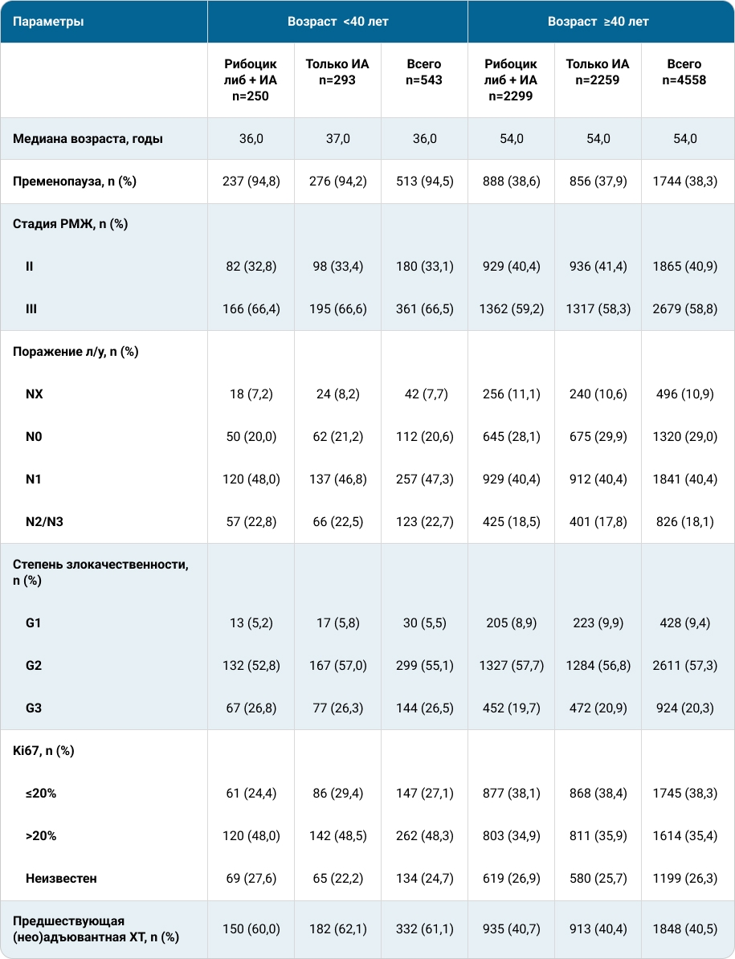Select the Возраст <40 лет header

[x=337, y=22]
